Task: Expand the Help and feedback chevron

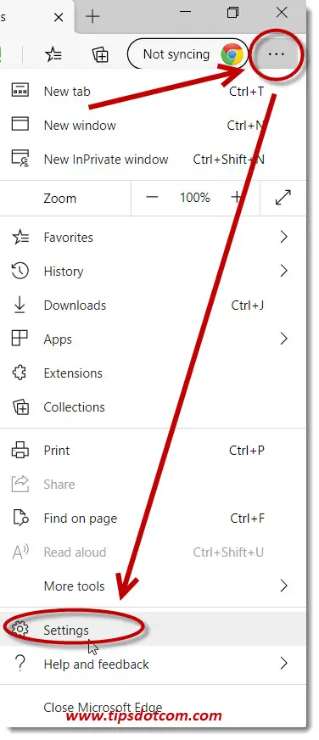Action: click(x=283, y=664)
